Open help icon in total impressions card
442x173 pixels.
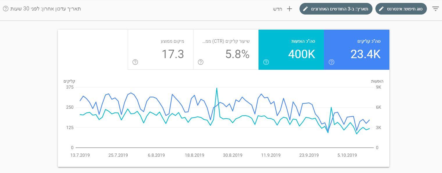266,62
